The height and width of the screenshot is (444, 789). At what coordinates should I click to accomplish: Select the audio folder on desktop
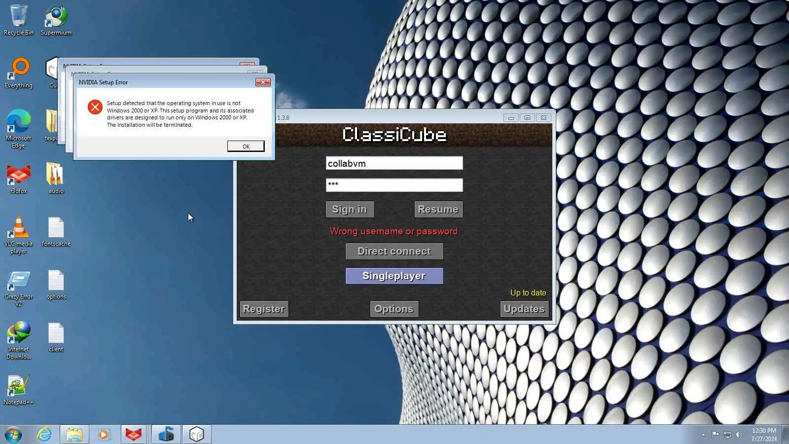pyautogui.click(x=56, y=179)
